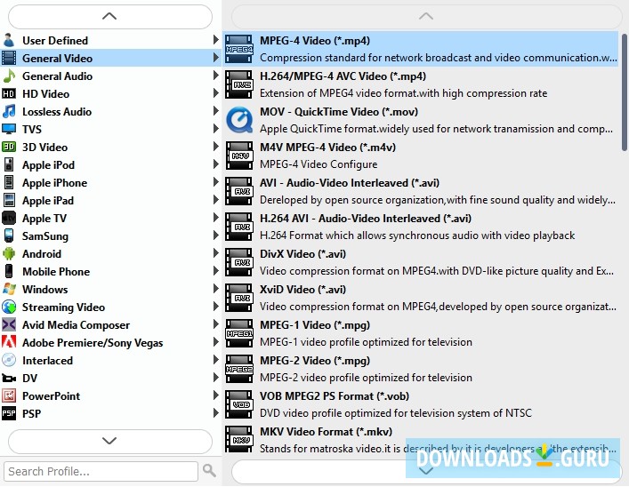Viewport: 629px width, 487px height.
Task: Expand the General Audio submenu arrow
Action: click(x=215, y=76)
